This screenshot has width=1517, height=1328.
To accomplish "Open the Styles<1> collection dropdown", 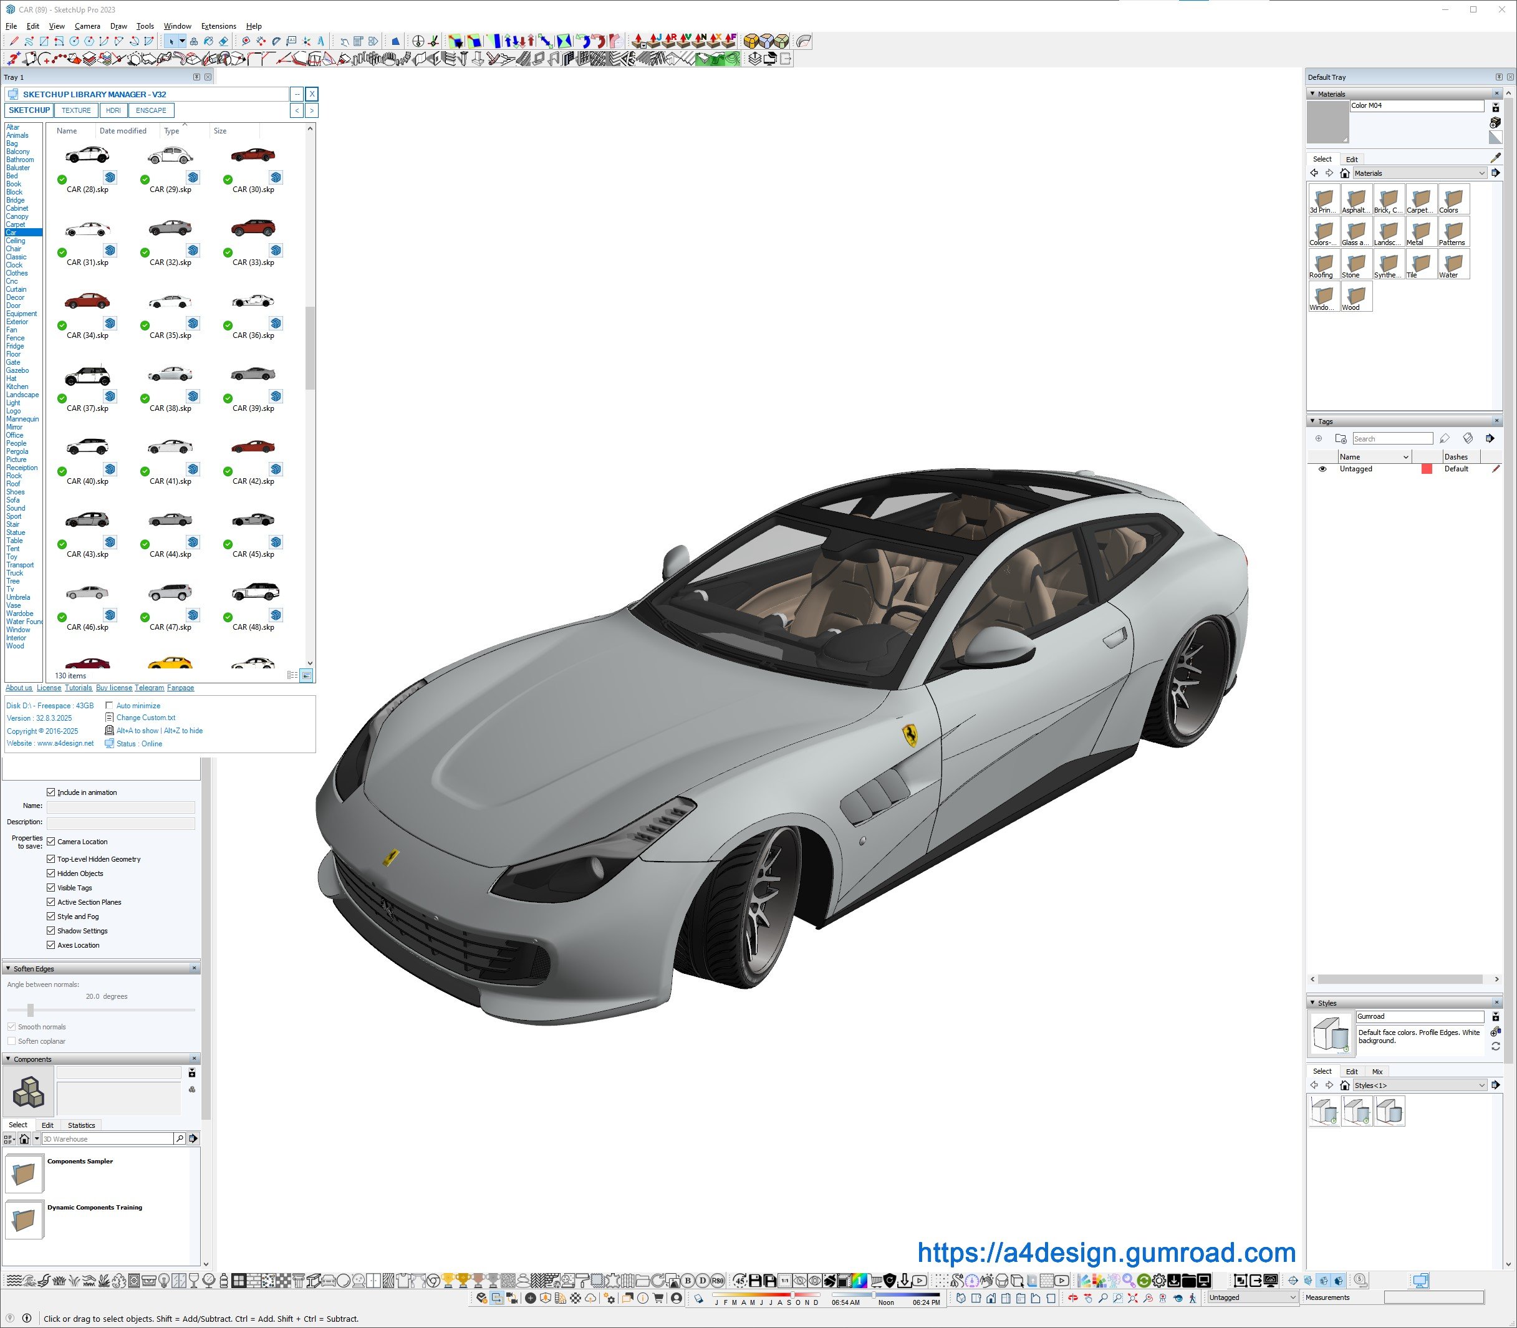I will [x=1481, y=1085].
